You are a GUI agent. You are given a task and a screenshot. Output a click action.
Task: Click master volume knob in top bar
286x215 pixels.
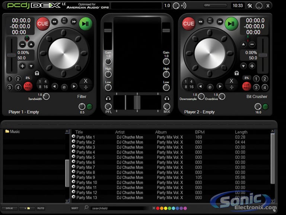pyautogui.click(x=176, y=6)
